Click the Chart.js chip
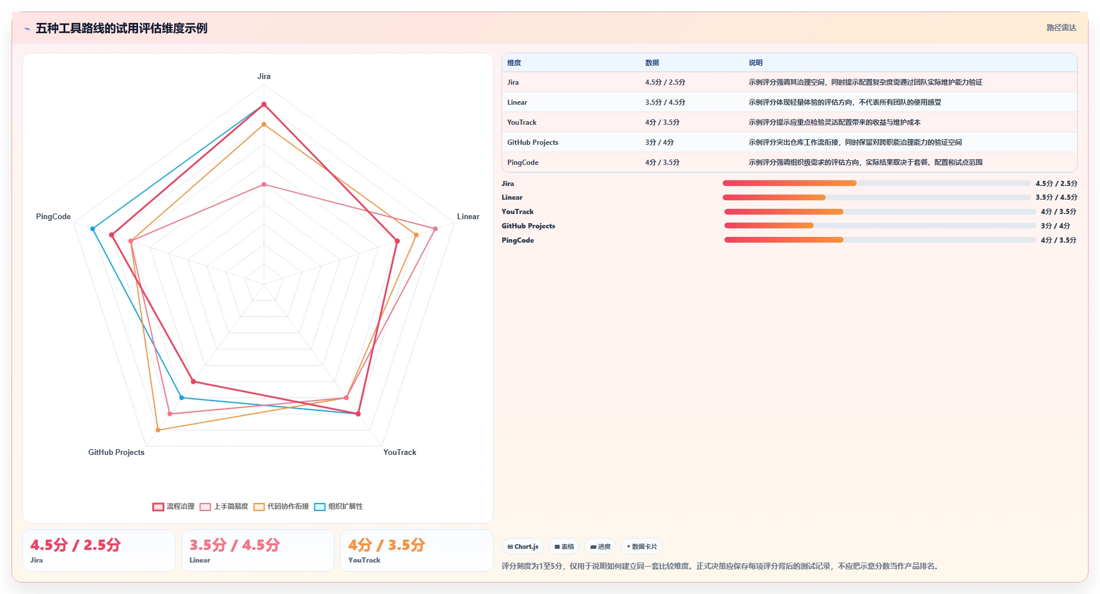Viewport: 1100px width, 594px height. click(523, 547)
